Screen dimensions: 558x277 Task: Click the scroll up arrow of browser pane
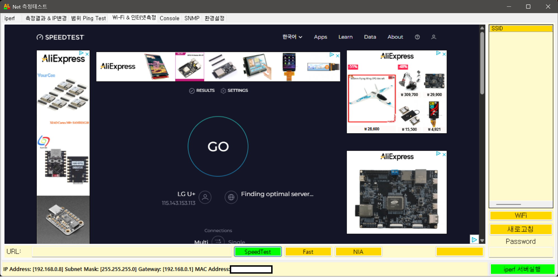tap(482, 28)
